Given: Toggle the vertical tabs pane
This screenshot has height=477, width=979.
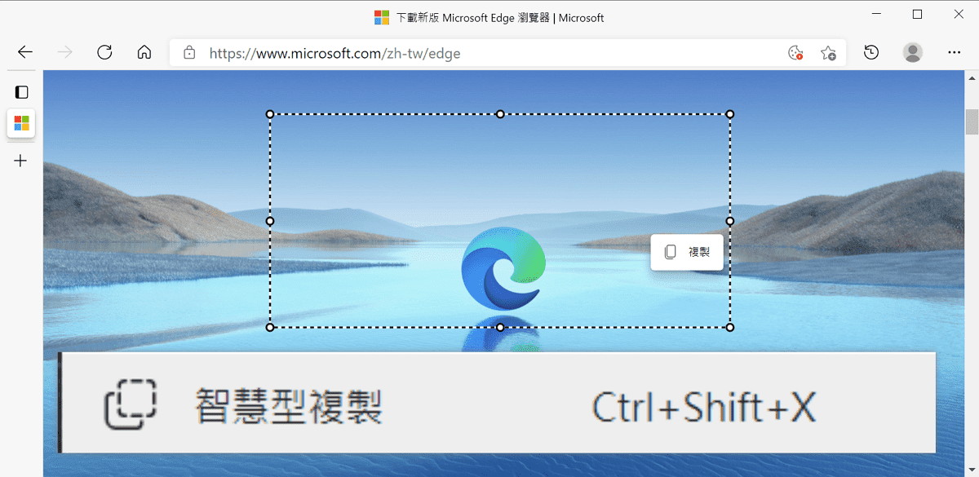Looking at the screenshot, I should [21, 91].
